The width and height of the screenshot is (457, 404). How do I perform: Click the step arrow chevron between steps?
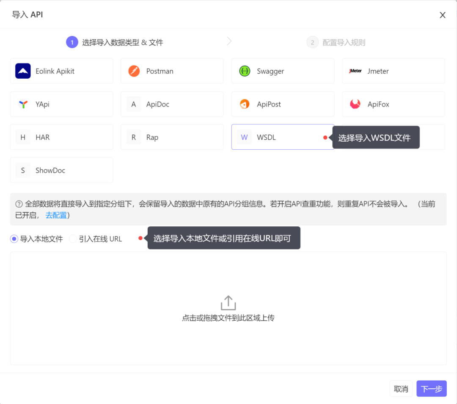click(x=229, y=41)
